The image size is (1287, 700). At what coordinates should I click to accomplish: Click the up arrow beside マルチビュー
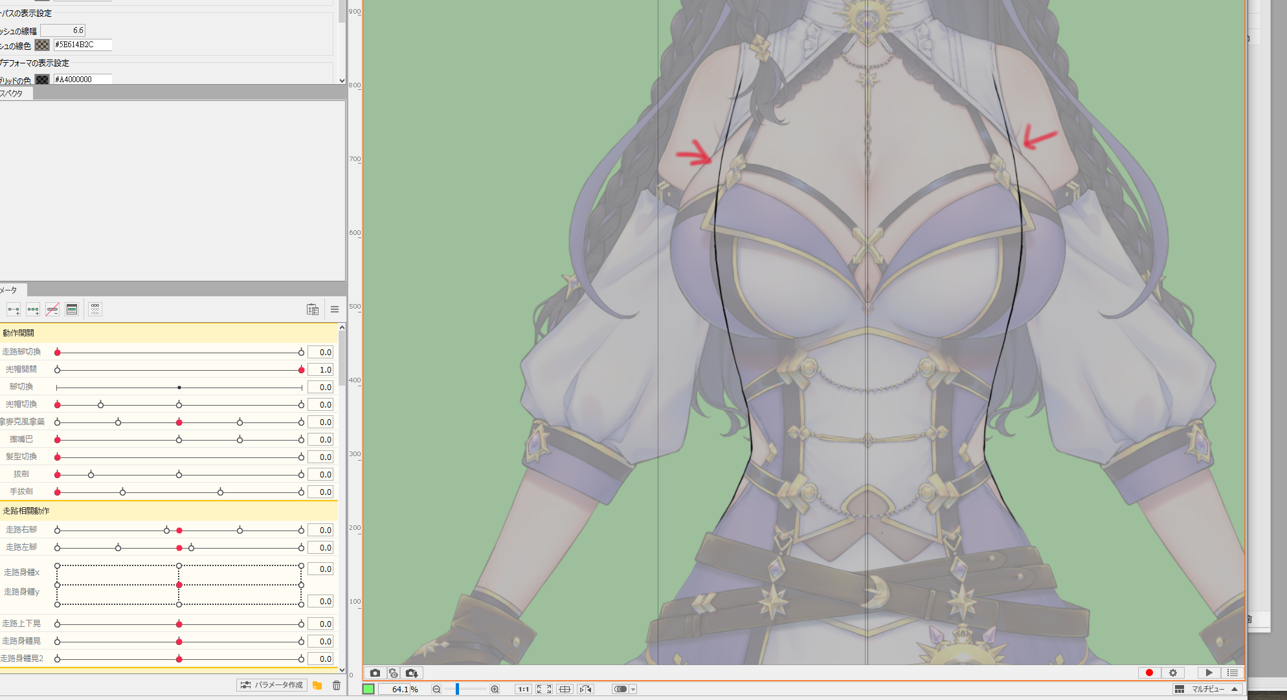[1235, 690]
